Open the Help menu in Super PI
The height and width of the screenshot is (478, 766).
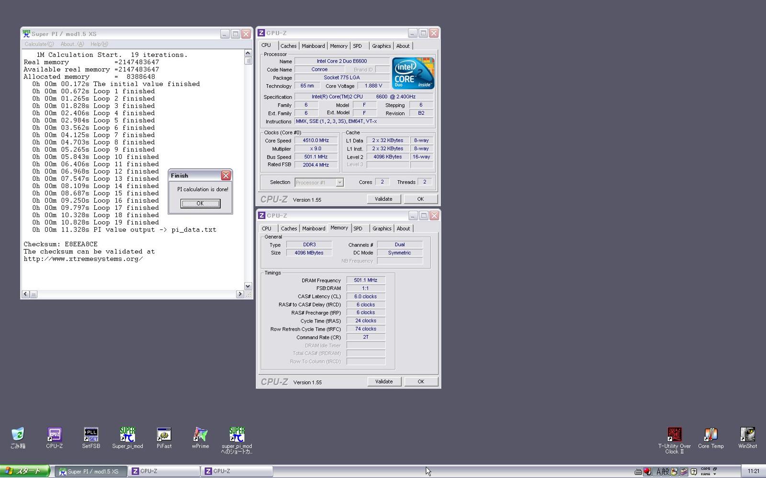pos(99,44)
